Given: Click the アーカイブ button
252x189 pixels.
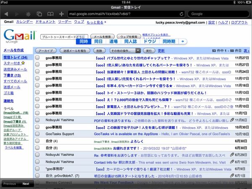Looking at the screenshot, I should 46,51.
